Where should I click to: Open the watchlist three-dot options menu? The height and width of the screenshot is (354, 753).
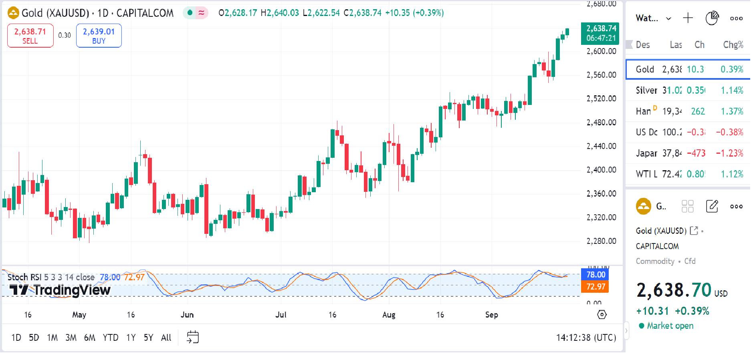coord(736,18)
